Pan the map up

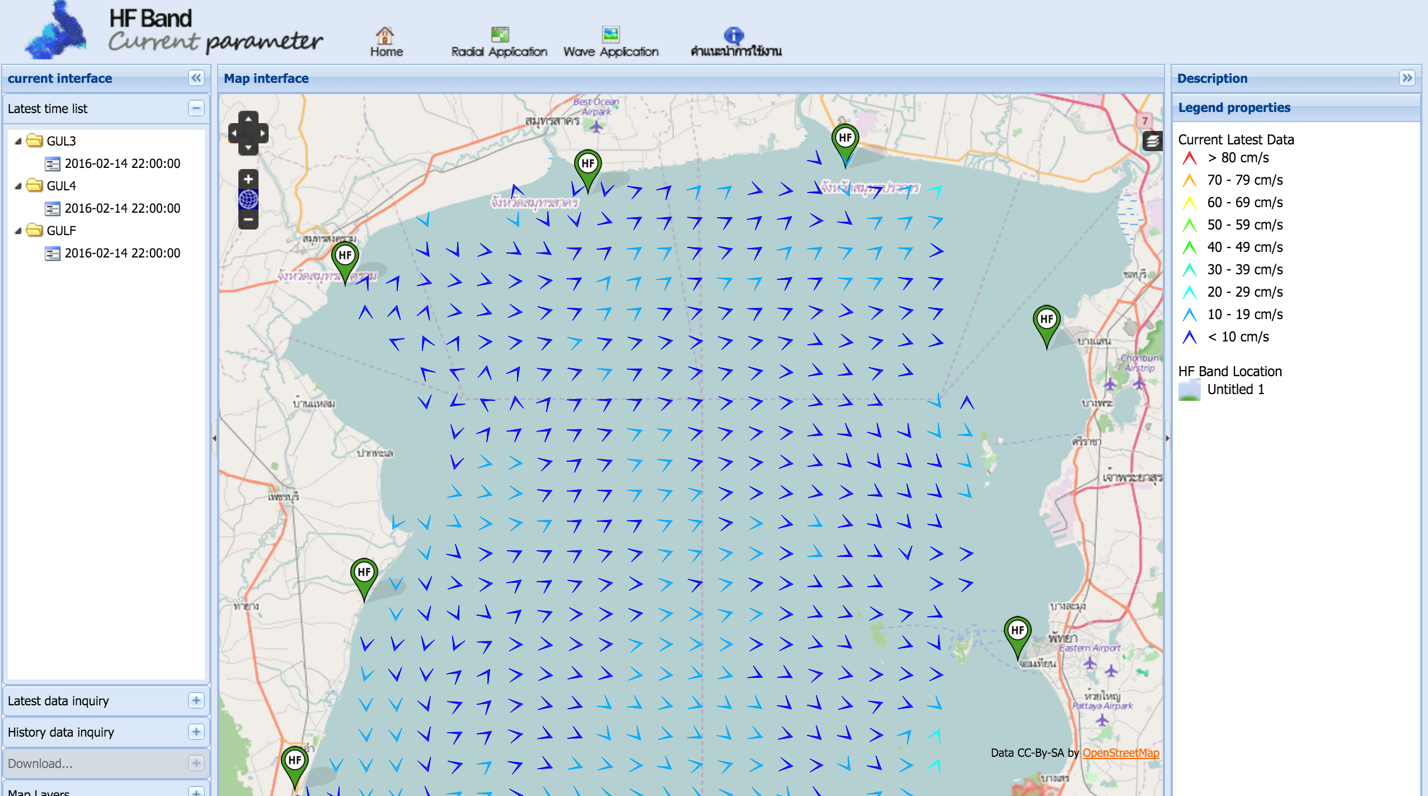click(248, 118)
